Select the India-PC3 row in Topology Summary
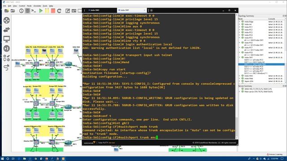 [x=261, y=32]
